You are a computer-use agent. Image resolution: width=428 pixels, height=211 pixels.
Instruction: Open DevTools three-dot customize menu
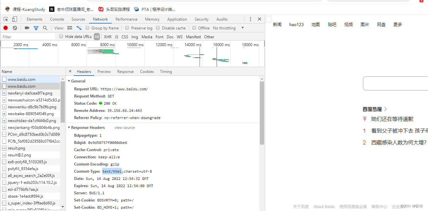pos(250,19)
